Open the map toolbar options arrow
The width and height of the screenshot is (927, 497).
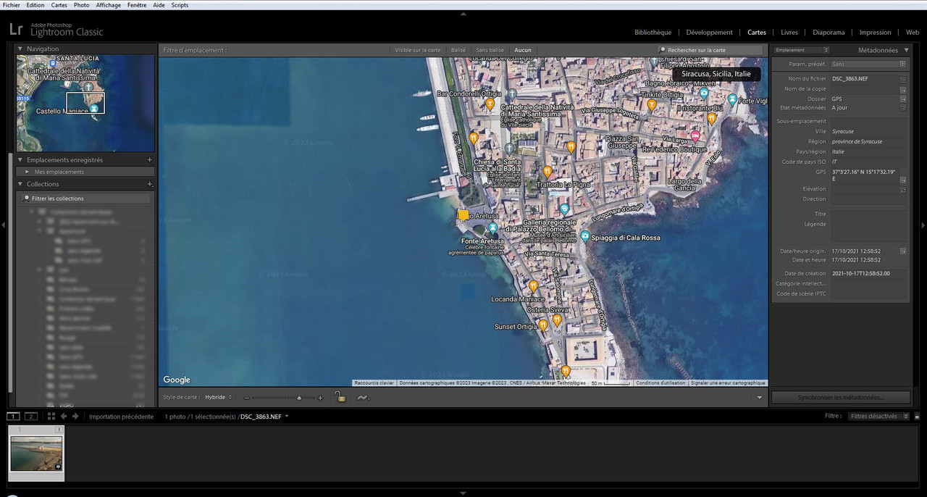click(x=760, y=398)
